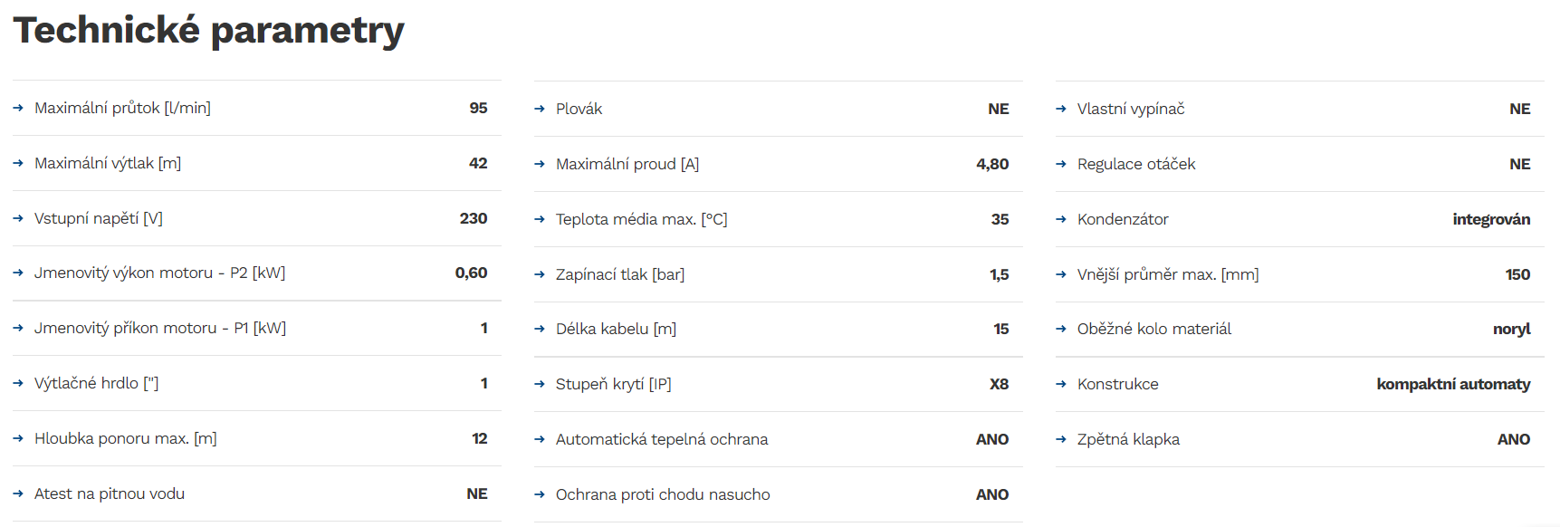Click the Ochrana proti chodu nasucho label
The height and width of the screenshot is (527, 1560).
(x=663, y=494)
